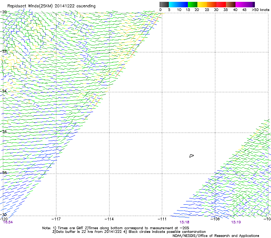271x238 pixels.
Task: Click the gray 0-5 knots color segment
Action: pos(164,4)
